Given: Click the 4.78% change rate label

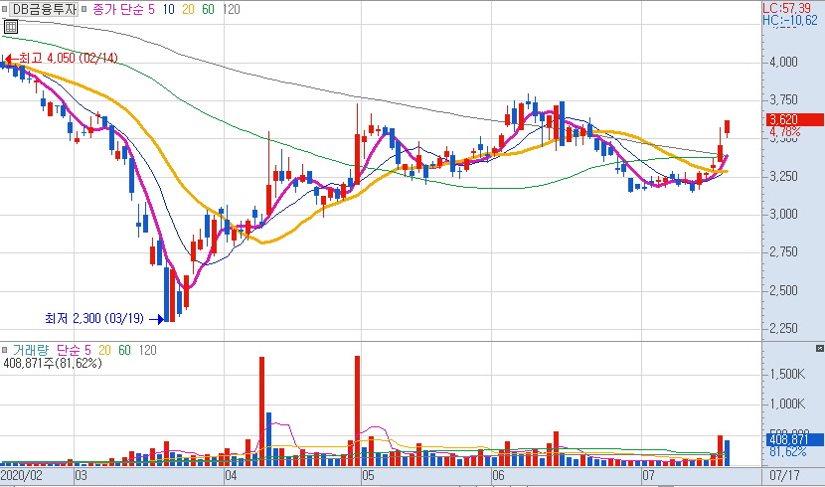Looking at the screenshot, I should pyautogui.click(x=785, y=131).
